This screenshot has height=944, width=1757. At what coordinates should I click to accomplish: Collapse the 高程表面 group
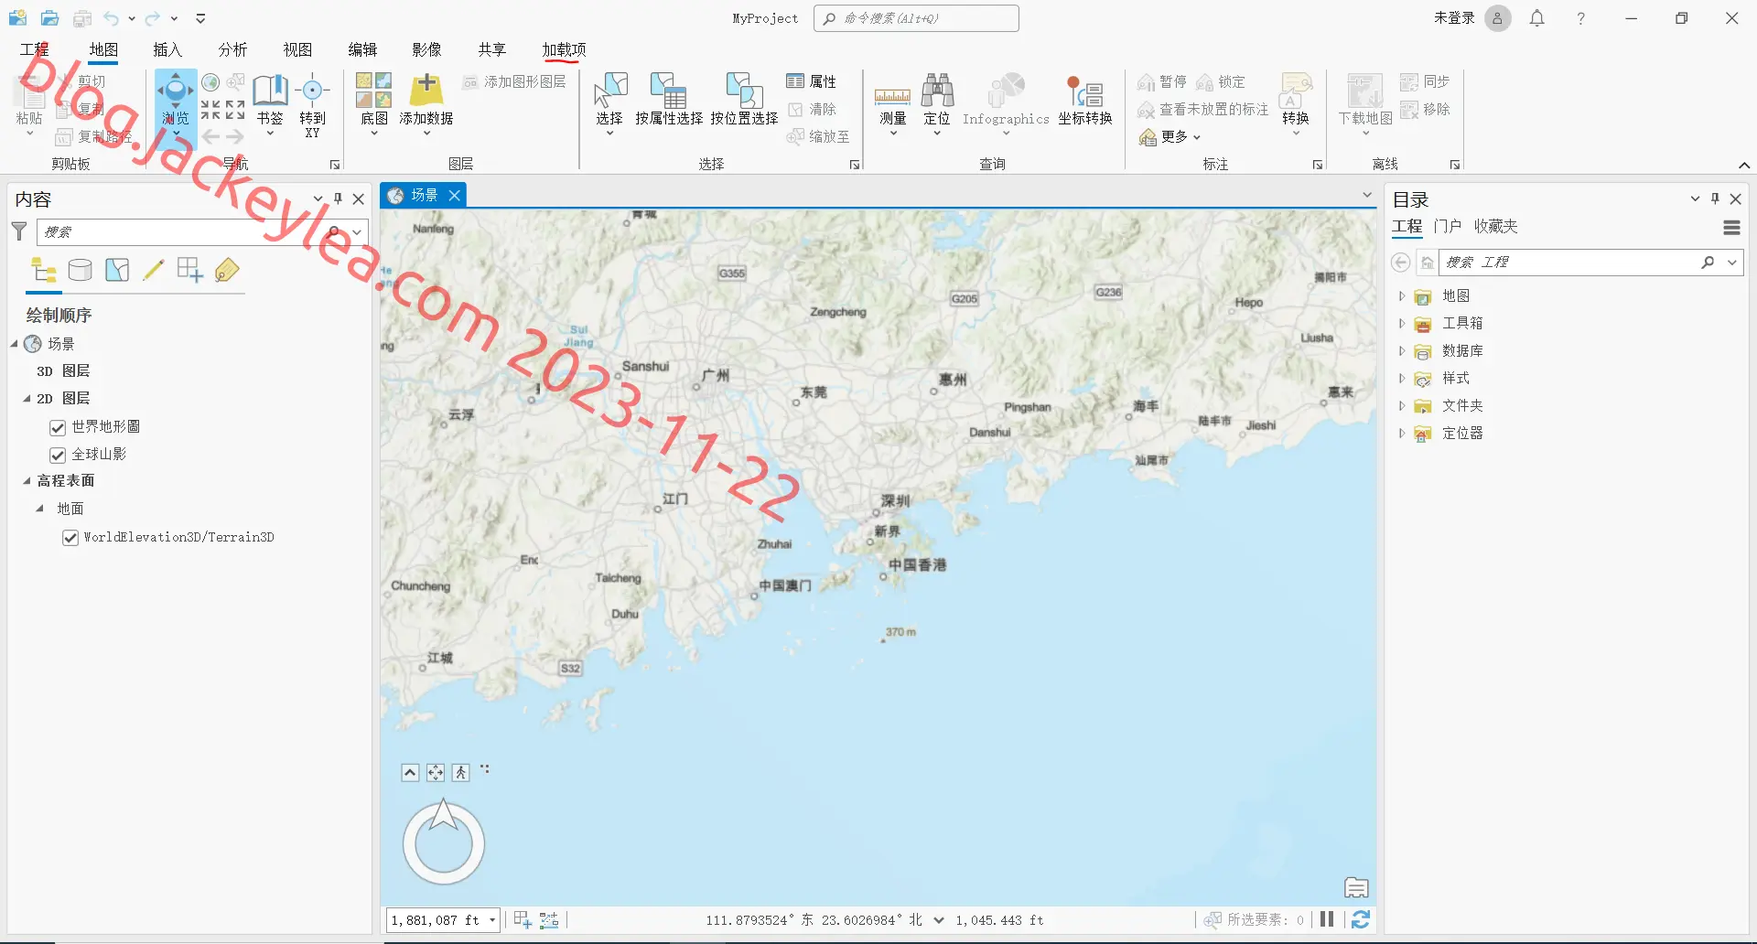[x=27, y=480]
